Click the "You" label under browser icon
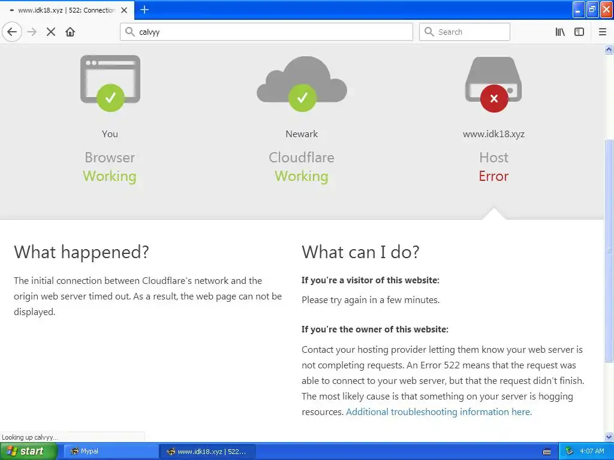 (x=110, y=134)
